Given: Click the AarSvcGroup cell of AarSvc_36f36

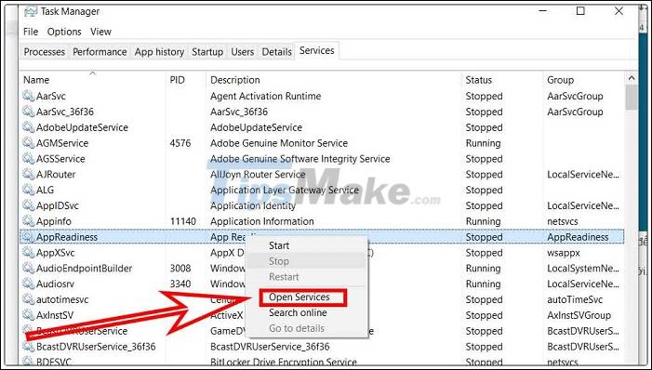Looking at the screenshot, I should point(575,112).
